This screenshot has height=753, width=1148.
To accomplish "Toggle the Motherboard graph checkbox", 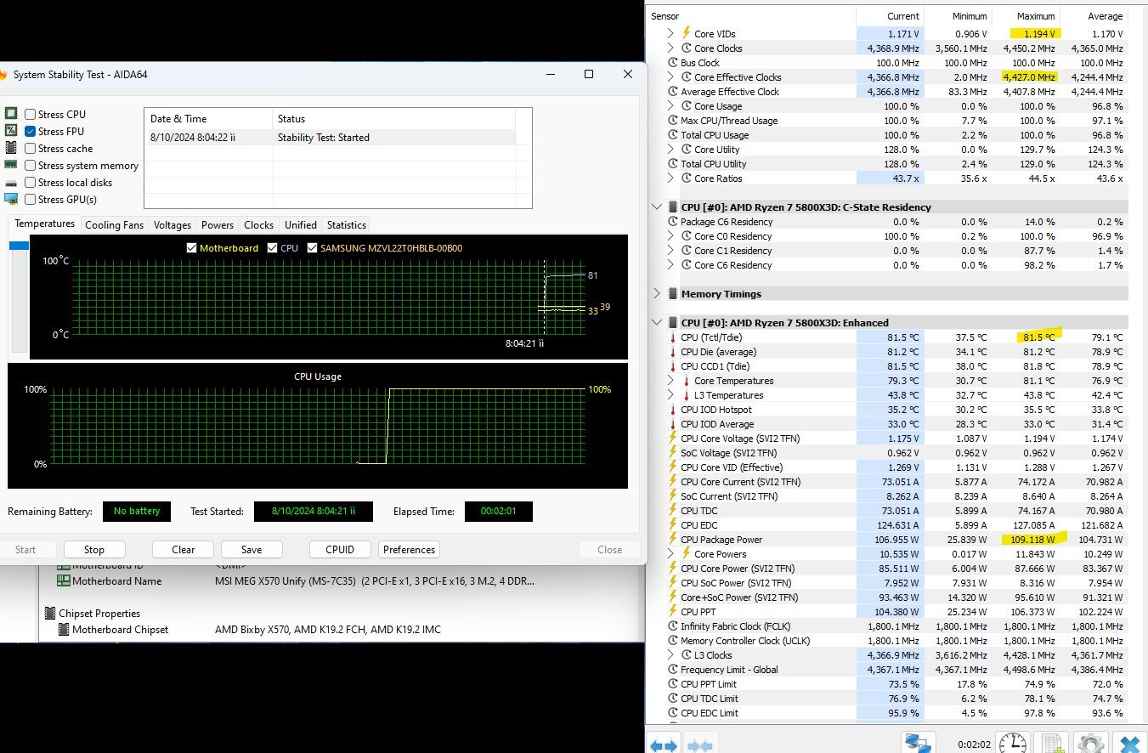I will tap(191, 248).
